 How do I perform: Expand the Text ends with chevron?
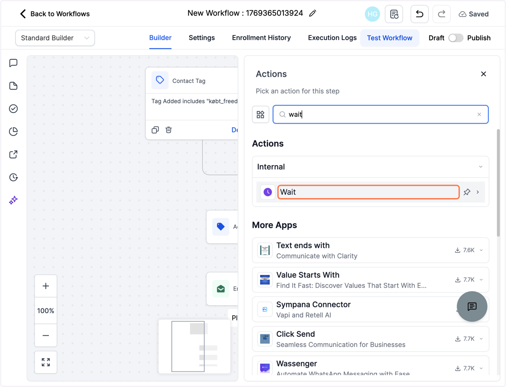click(x=481, y=250)
